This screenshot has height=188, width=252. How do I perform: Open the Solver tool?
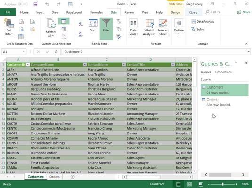pyautogui.click(x=198, y=29)
